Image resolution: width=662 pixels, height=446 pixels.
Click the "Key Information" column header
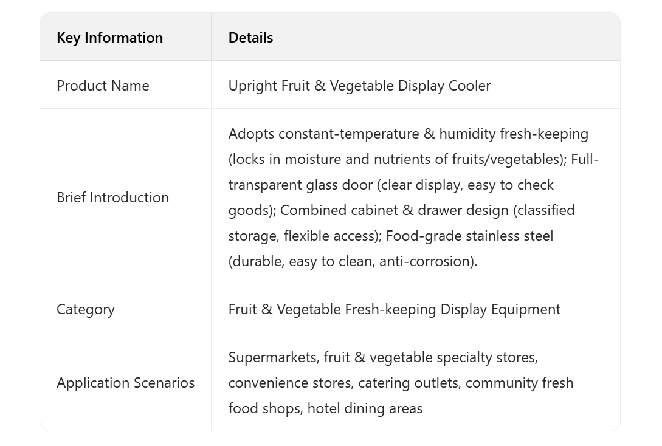[109, 38]
